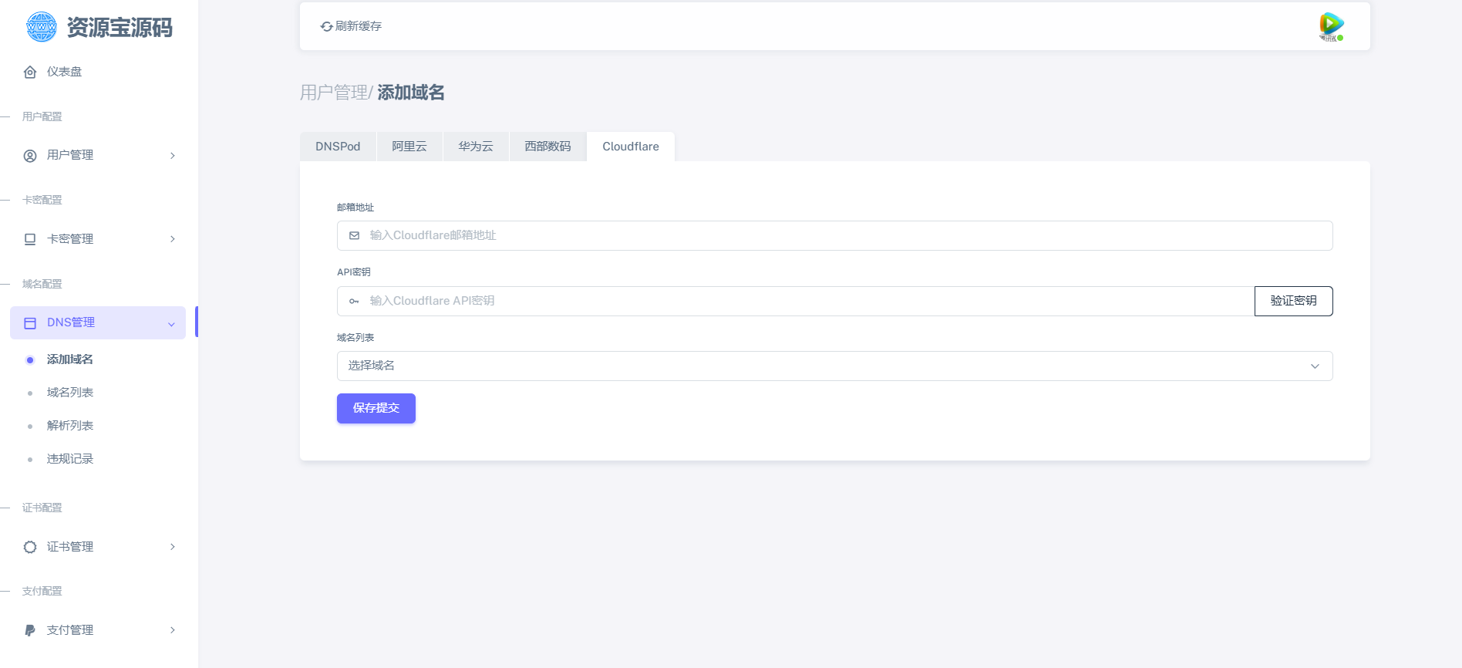Screen dimensions: 1462x668
Task: Collapse the DNS管理 submenu chevron
Action: coord(172,324)
